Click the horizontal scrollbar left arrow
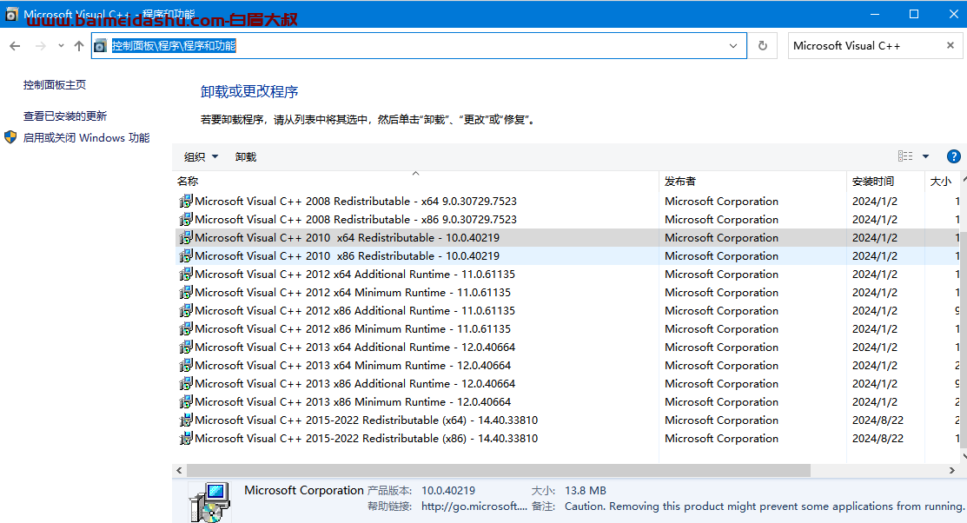Viewport: 967px width, 523px height. 179,471
